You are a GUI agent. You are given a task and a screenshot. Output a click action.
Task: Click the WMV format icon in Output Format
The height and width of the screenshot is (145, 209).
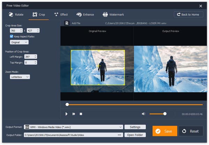[x=27, y=127]
